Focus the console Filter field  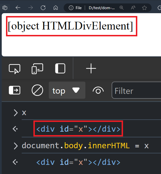[136, 90]
